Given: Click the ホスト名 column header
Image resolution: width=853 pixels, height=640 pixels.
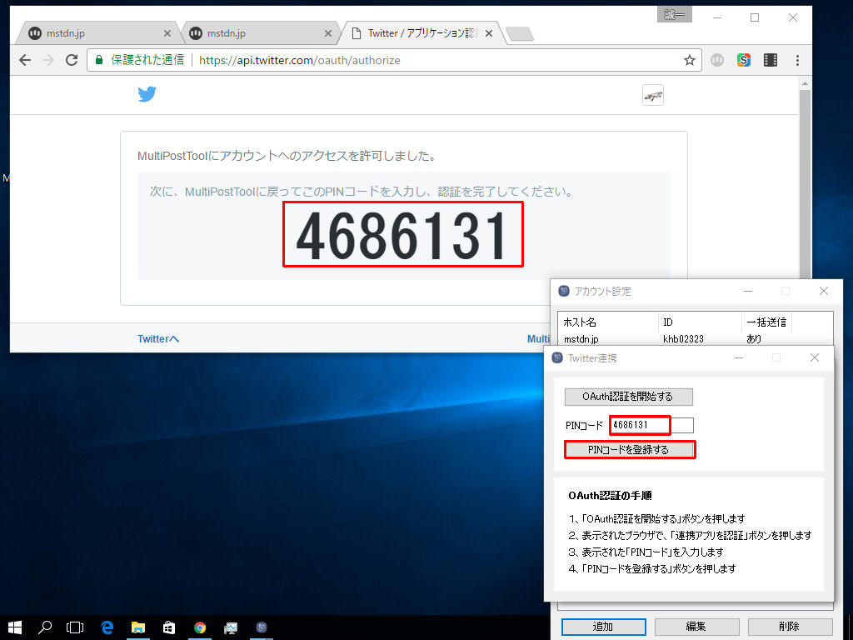Looking at the screenshot, I should click(608, 322).
